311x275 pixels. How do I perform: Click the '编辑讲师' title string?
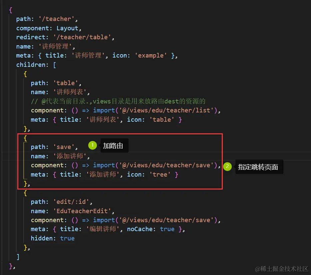pyautogui.click(x=103, y=229)
